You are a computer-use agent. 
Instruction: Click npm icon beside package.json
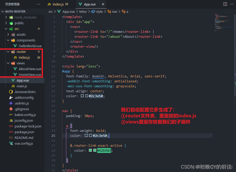click(x=11, y=132)
